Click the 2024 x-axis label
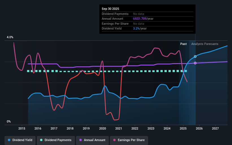The image size is (232, 145). 167,128
